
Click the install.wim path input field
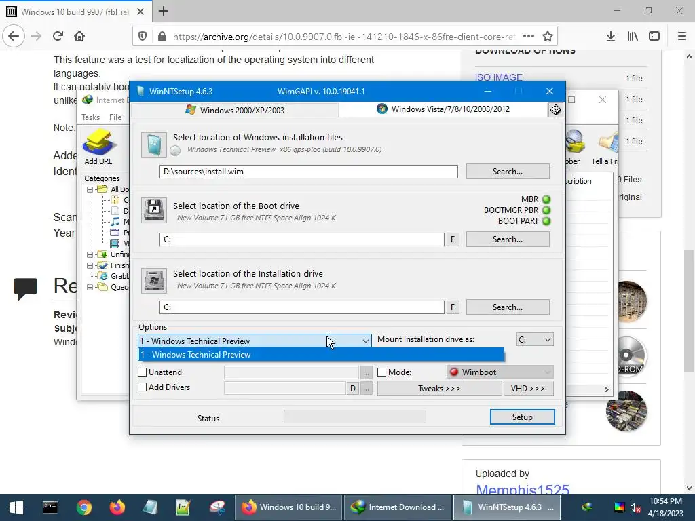coord(309,172)
